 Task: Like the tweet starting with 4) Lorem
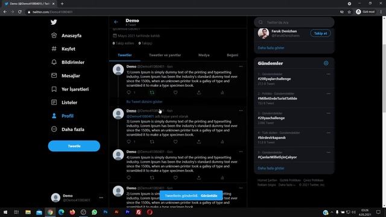(176, 178)
